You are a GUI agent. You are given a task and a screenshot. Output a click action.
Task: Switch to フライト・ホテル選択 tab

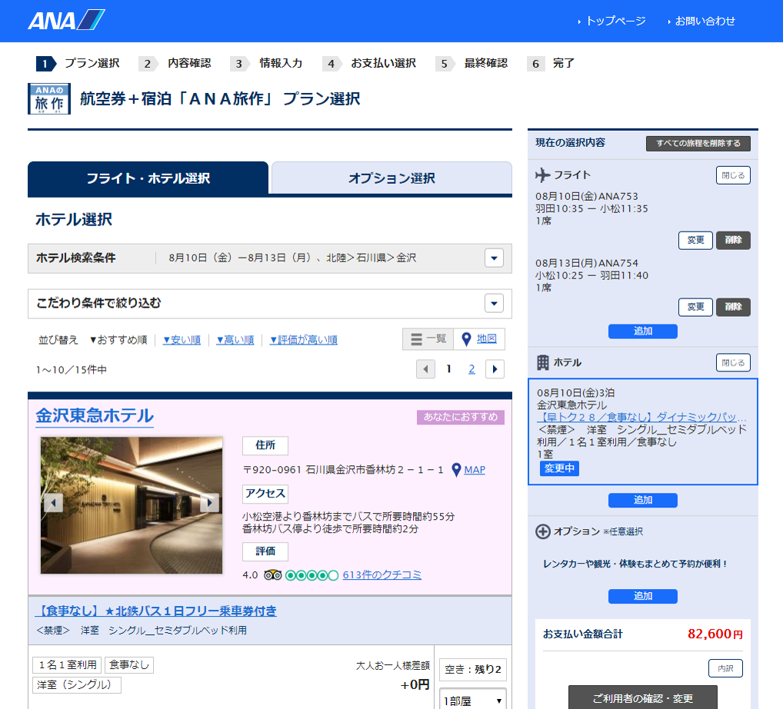pyautogui.click(x=148, y=178)
